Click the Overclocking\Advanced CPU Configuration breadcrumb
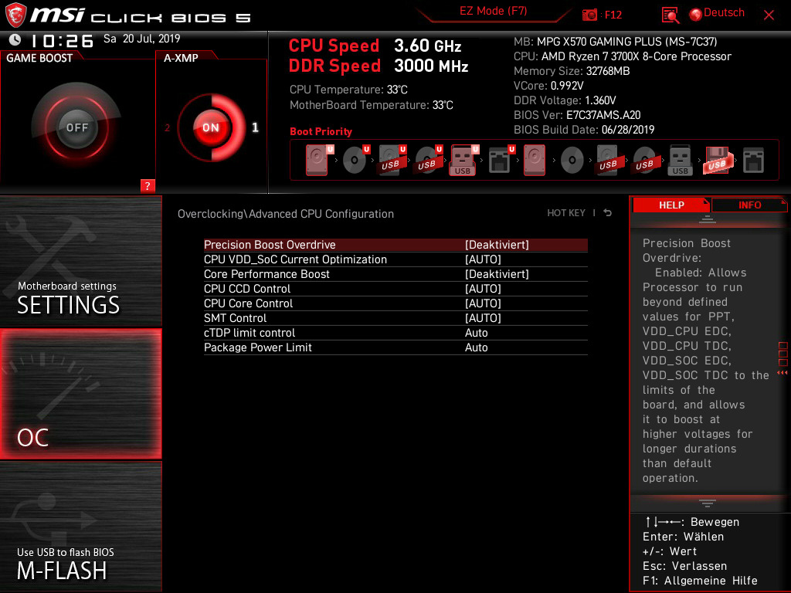This screenshot has height=593, width=791. point(286,213)
